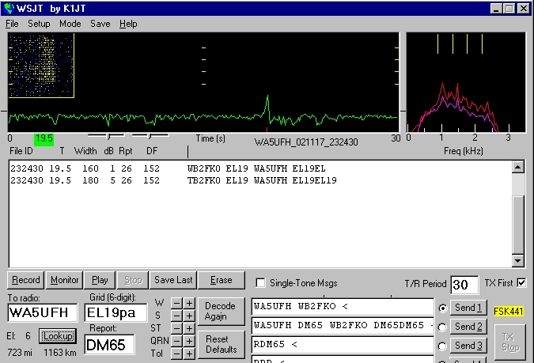Click message field 'WA5UFH DM65 WB2FKO DM65DM65'
Image resolution: width=534 pixels, height=363 pixels.
point(343,326)
